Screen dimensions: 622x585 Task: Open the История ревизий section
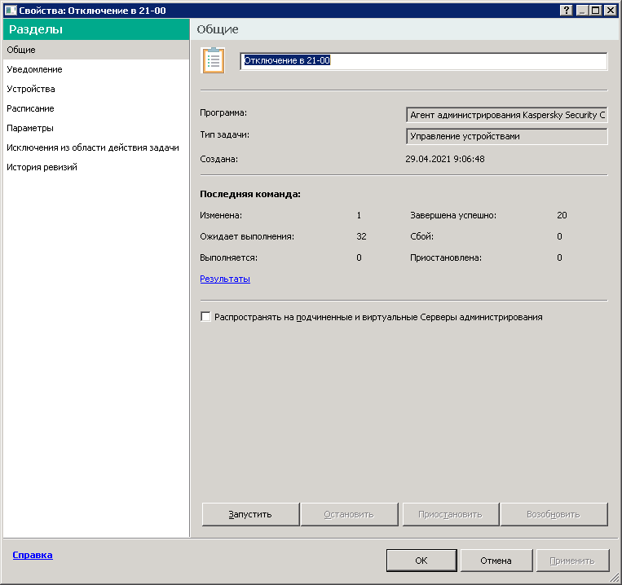[x=96, y=167]
